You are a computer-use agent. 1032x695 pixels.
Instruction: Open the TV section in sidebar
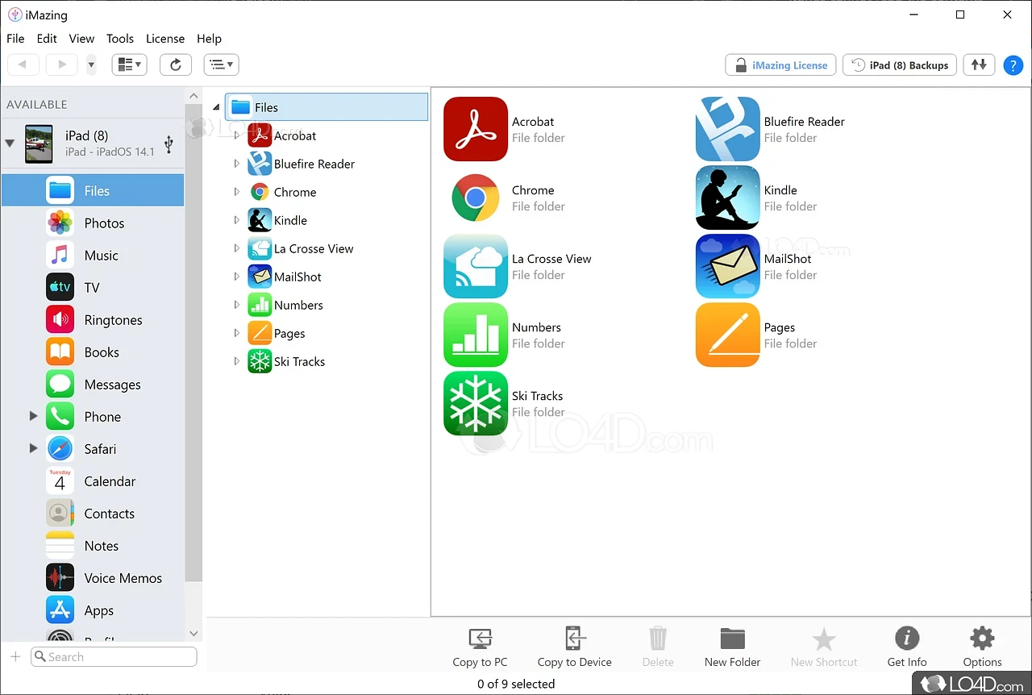pyautogui.click(x=93, y=288)
